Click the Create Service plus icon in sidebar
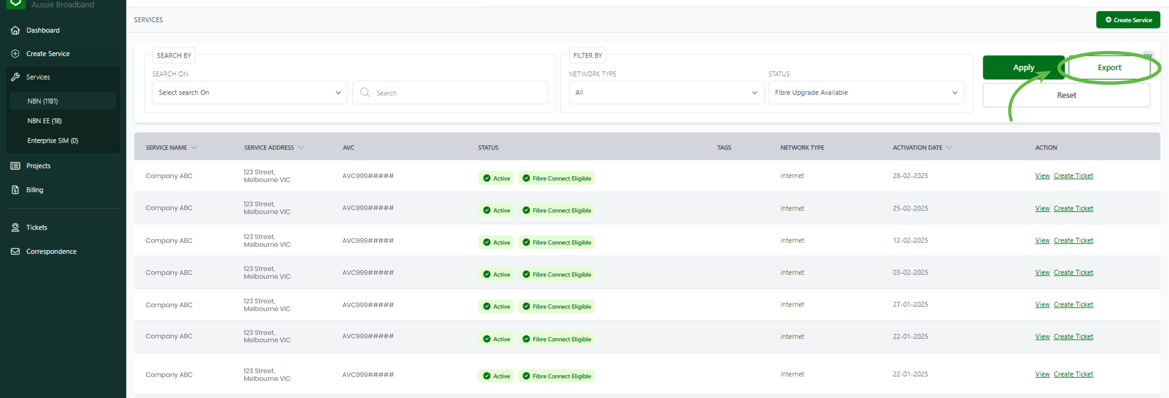1169x398 pixels. (x=15, y=53)
